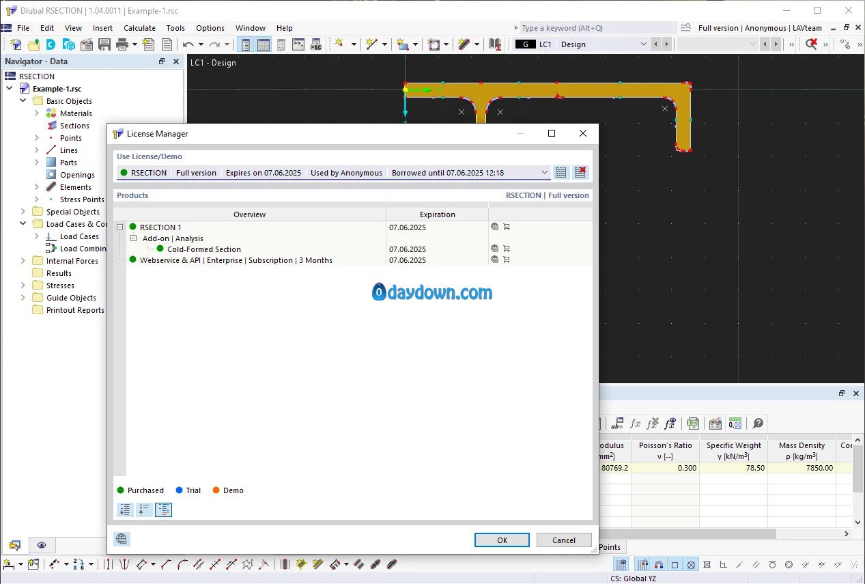Click globe icon at License Manager bottom-left

coord(122,539)
